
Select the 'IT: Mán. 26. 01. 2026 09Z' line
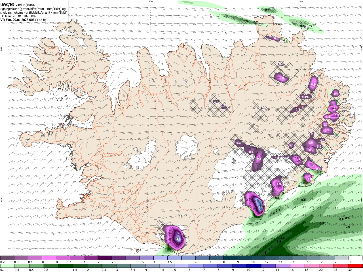pos(18,16)
